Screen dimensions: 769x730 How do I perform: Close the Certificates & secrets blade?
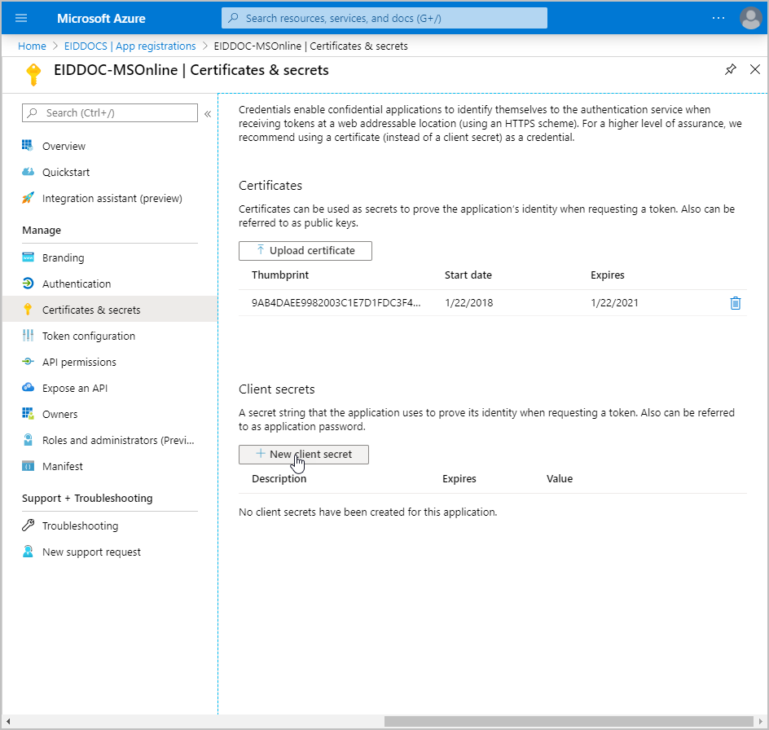754,70
